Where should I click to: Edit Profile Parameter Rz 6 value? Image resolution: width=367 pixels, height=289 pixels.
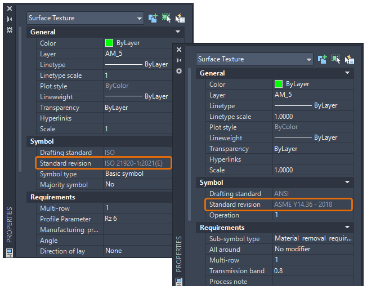[137, 219]
